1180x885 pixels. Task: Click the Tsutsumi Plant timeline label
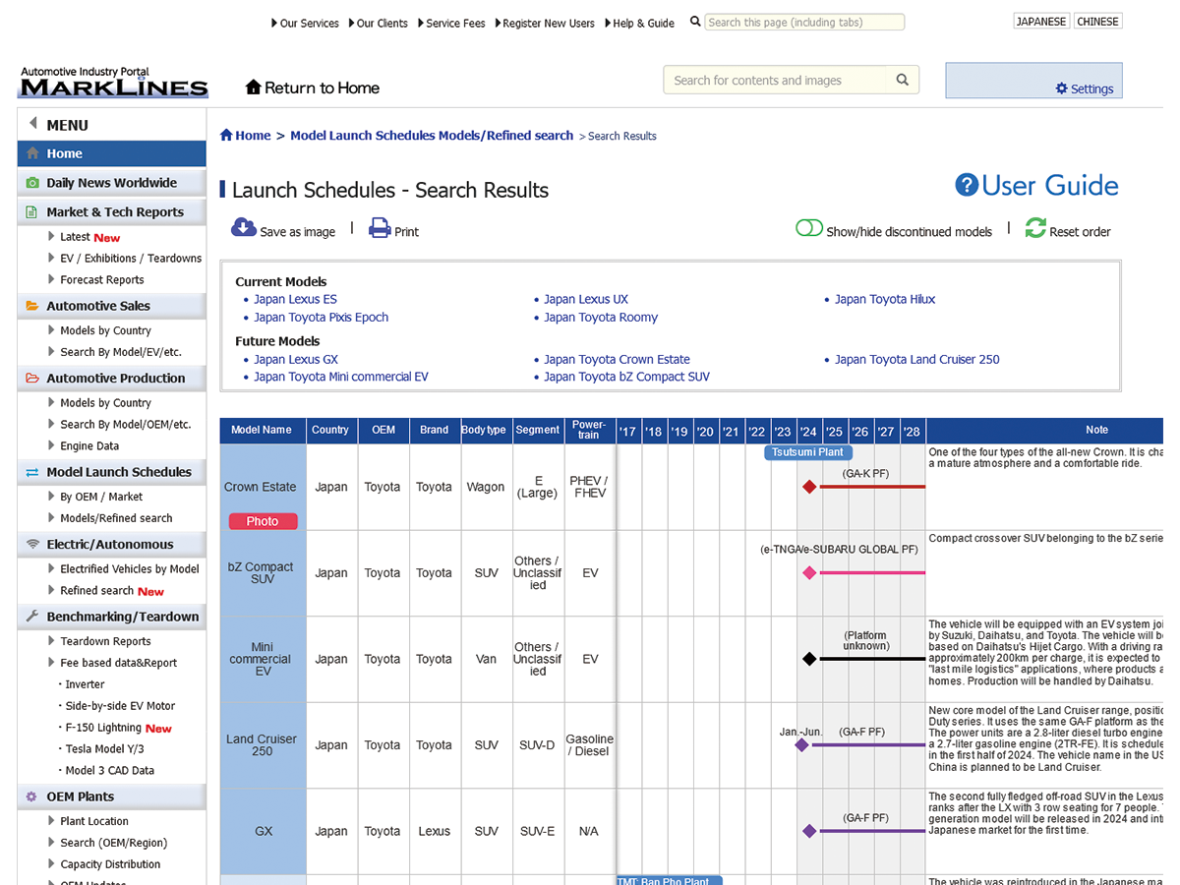pos(807,452)
